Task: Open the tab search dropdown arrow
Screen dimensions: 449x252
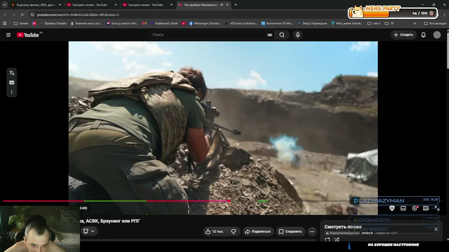Action: click(5, 5)
